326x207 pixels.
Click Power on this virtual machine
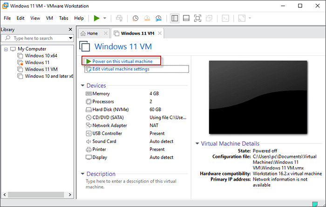click(x=122, y=61)
